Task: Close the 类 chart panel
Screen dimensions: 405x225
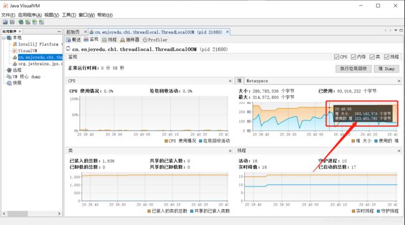Action: (230, 151)
